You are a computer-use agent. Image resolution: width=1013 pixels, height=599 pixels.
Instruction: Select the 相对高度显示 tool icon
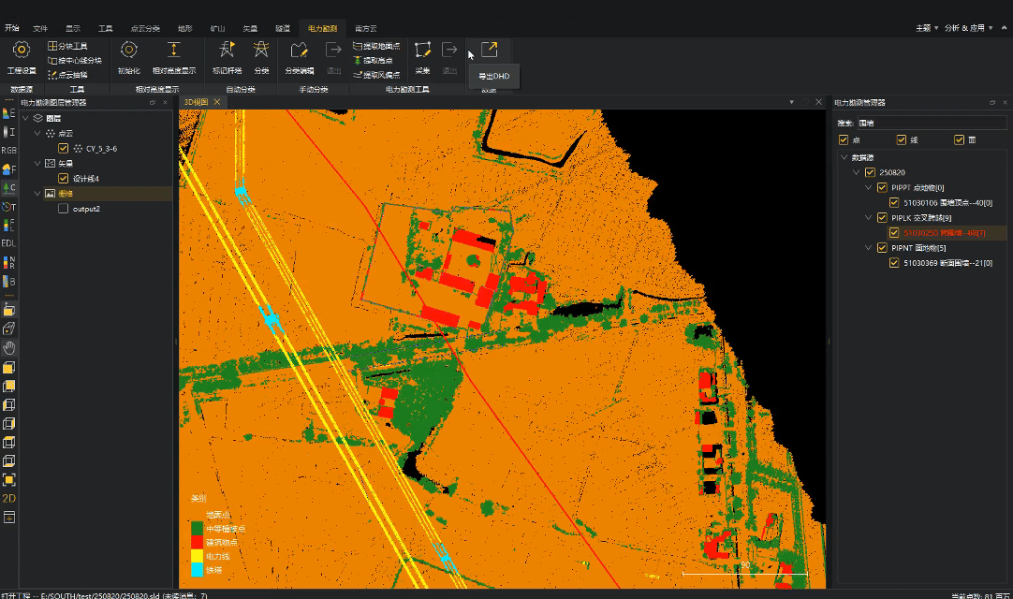point(174,51)
